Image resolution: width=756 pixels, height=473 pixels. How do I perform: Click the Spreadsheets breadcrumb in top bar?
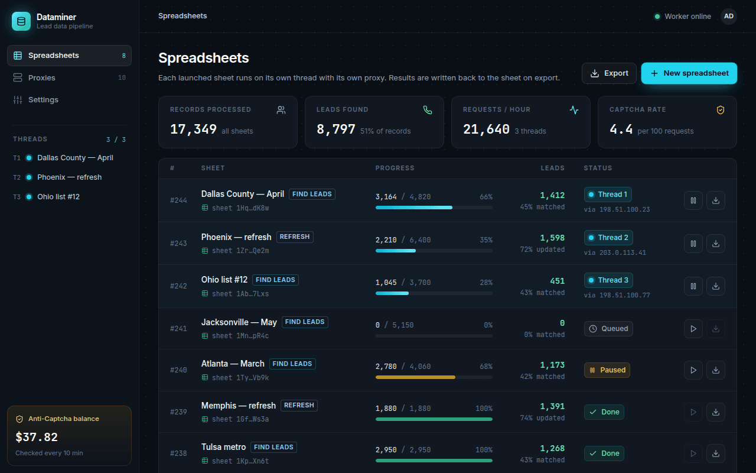point(183,16)
